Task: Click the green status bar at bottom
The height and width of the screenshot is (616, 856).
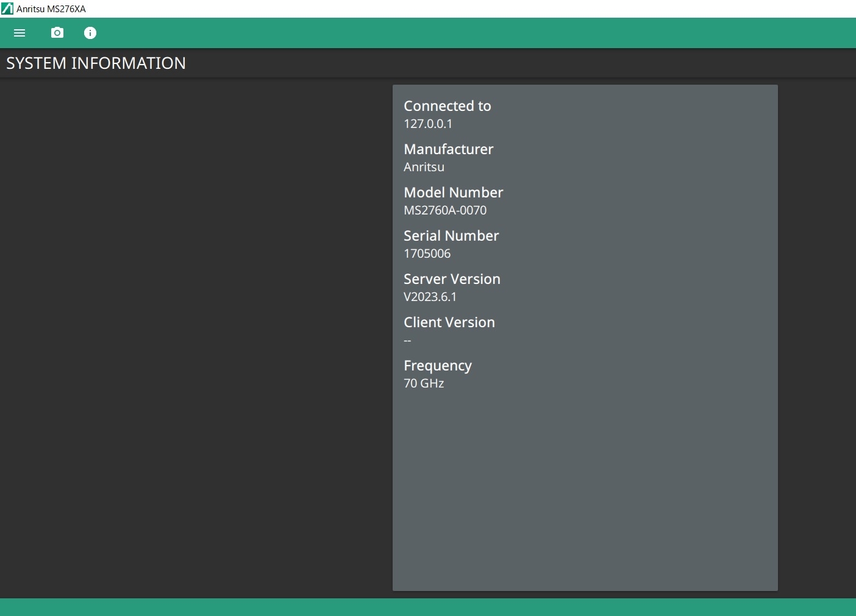Action: (428, 607)
